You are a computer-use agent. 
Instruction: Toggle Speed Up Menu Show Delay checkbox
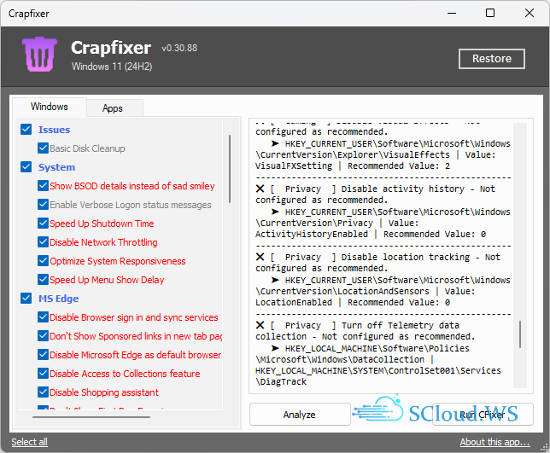pyautogui.click(x=43, y=279)
